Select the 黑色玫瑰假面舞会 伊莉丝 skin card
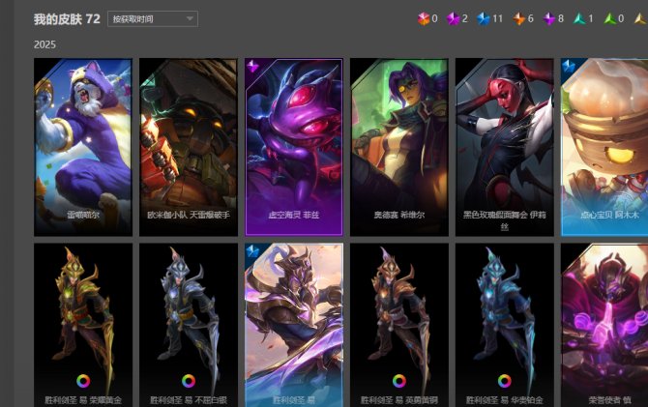 pos(505,147)
